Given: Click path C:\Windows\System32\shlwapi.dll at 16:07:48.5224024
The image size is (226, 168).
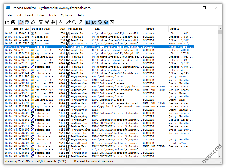Looking at the screenshot, I should coord(116,54).
